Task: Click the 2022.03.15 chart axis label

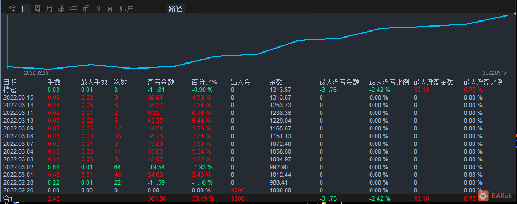Action: coord(495,72)
